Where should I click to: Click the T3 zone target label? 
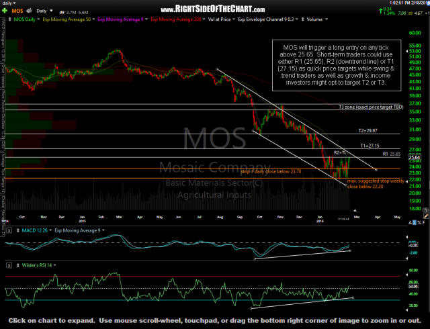pyautogui.click(x=371, y=107)
